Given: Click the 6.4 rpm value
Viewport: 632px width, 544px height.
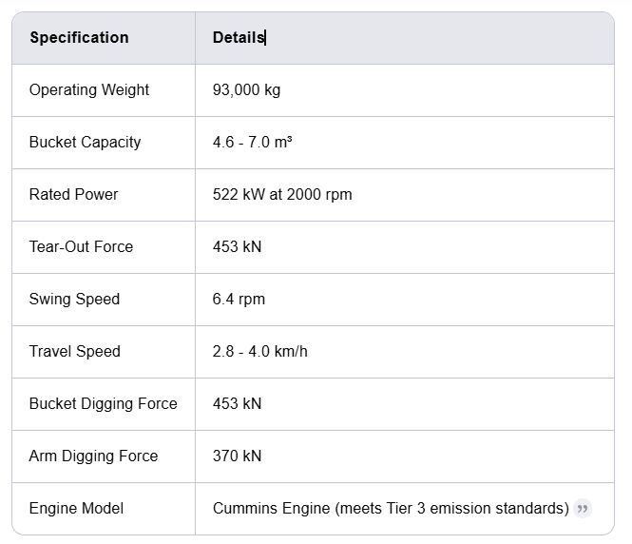Looking at the screenshot, I should (239, 299).
